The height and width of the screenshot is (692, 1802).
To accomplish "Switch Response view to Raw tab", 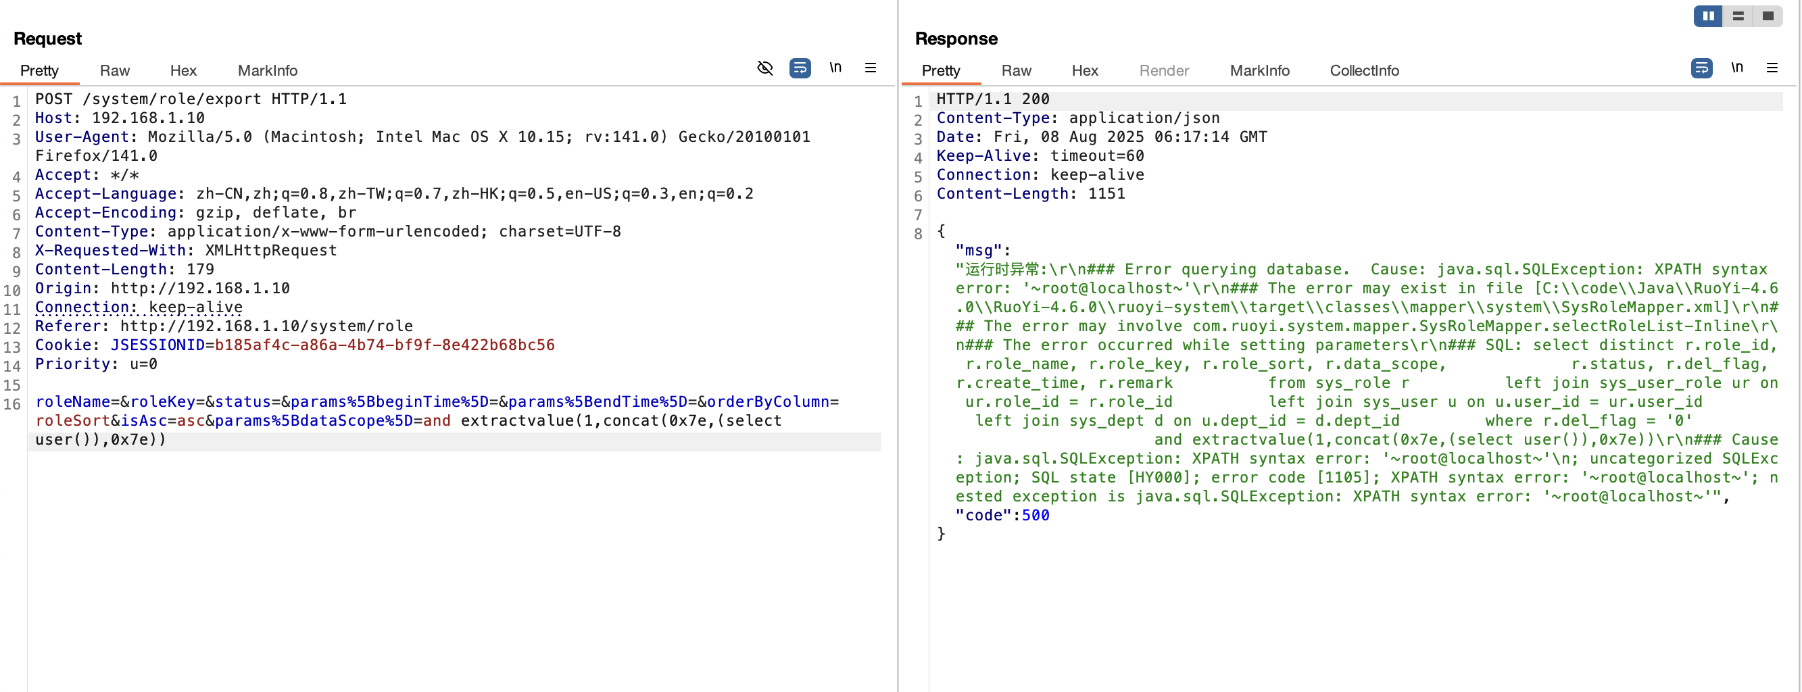I will click(x=1017, y=71).
